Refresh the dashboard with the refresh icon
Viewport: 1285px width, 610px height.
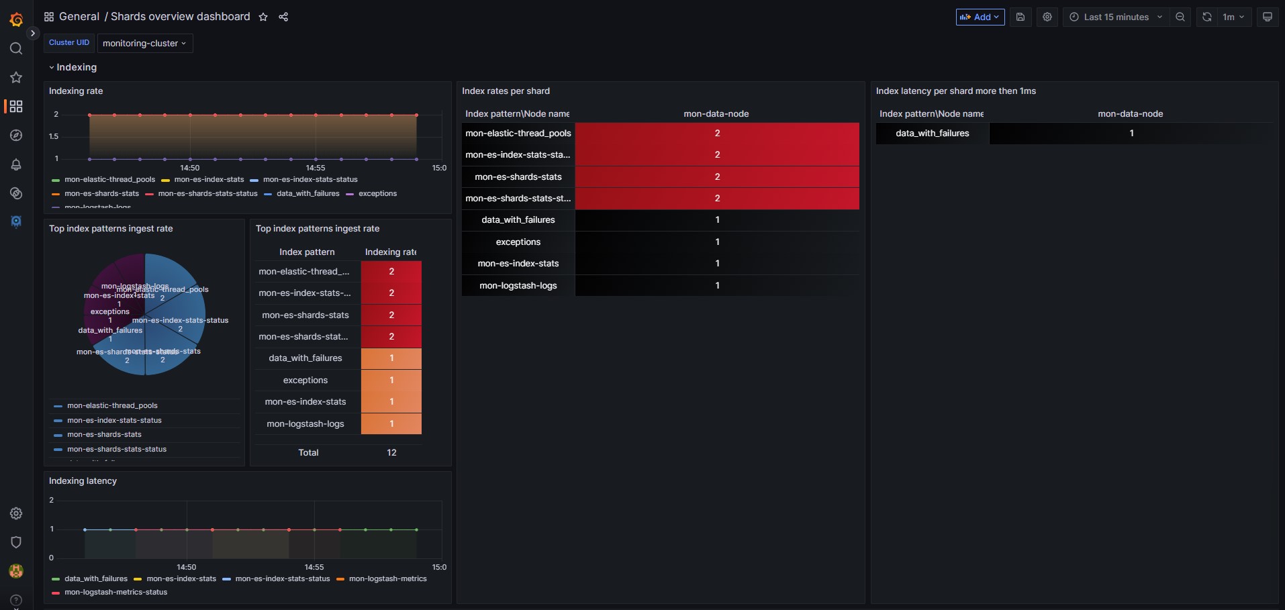(1206, 17)
